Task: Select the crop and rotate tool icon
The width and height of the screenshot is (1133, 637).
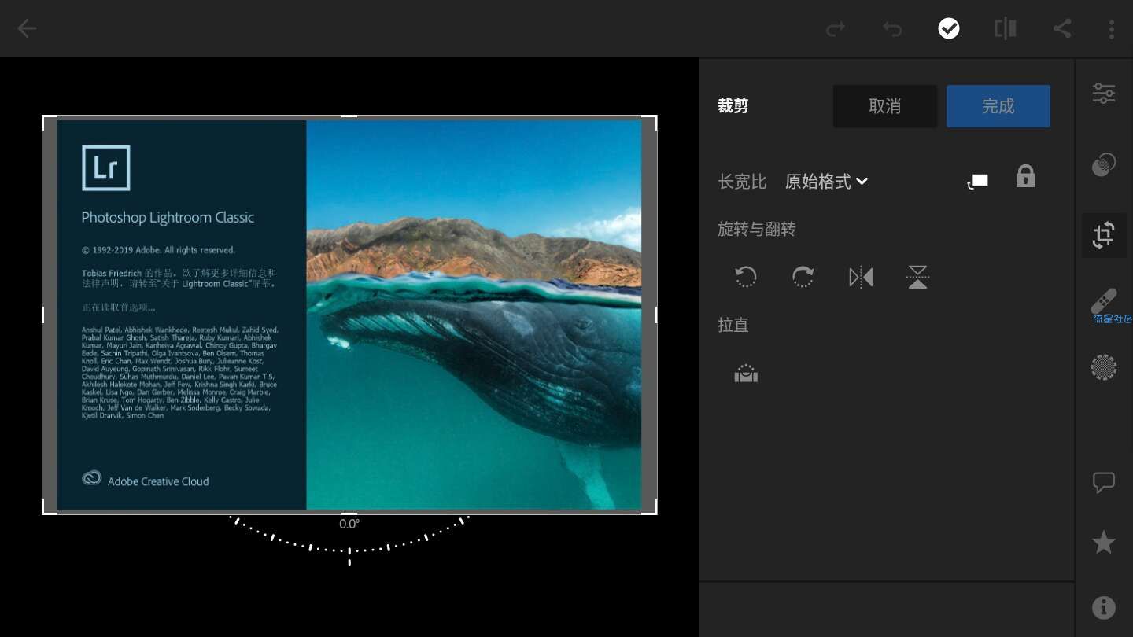Action: [x=1104, y=235]
